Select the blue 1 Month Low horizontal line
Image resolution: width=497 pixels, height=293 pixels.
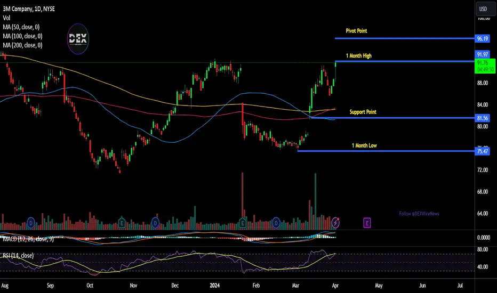tap(386, 151)
